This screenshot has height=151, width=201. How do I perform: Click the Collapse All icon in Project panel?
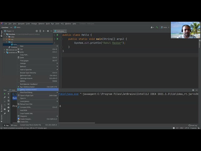coord(43,31)
